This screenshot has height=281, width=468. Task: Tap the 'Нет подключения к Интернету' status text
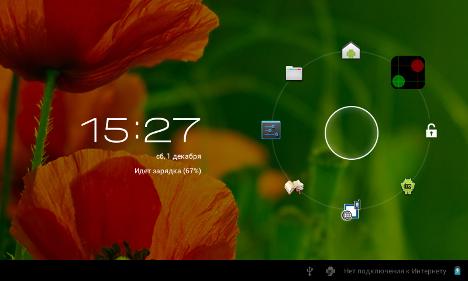pyautogui.click(x=395, y=271)
